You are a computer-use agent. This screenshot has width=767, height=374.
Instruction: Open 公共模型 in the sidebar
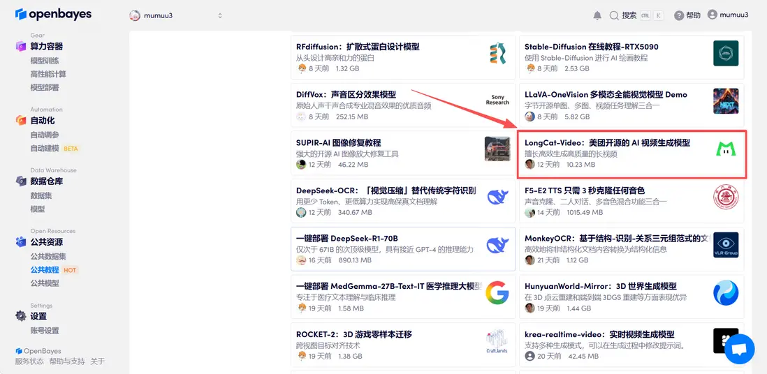tap(45, 283)
